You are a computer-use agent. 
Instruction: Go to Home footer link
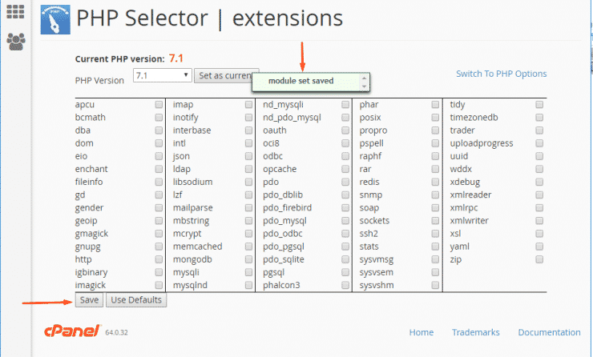421,332
